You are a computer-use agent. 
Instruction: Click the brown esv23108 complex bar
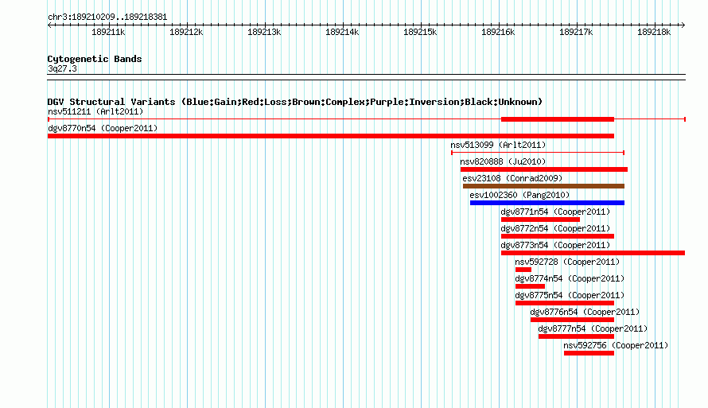(543, 186)
